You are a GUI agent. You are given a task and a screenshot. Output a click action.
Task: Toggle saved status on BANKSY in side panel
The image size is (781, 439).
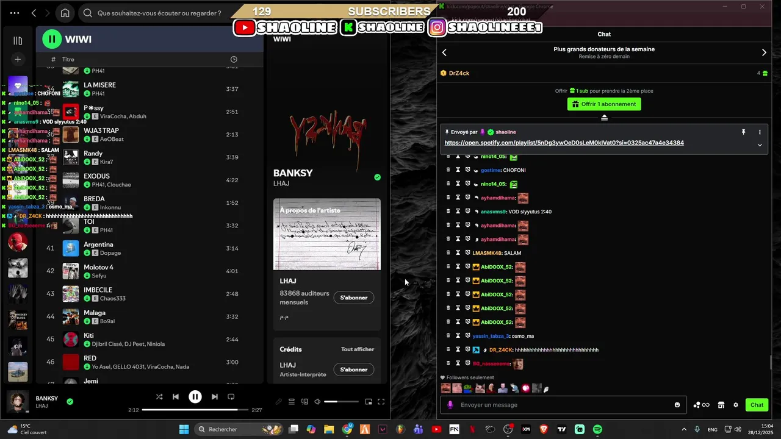(x=377, y=177)
